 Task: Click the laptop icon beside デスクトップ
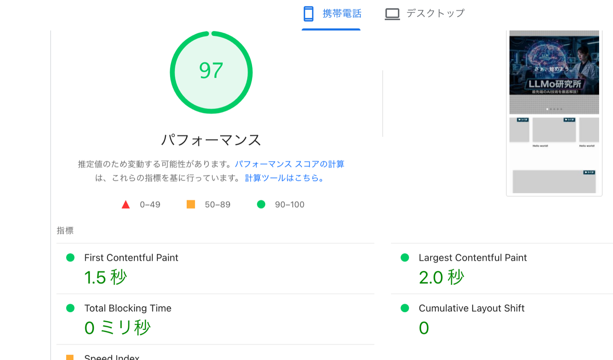(x=392, y=13)
